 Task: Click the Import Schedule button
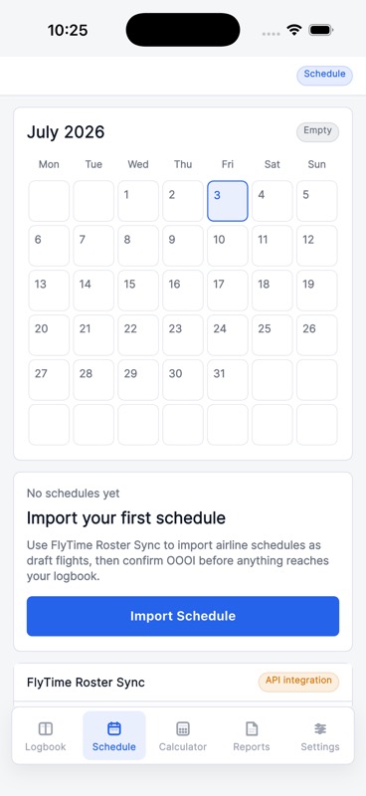[x=183, y=616]
